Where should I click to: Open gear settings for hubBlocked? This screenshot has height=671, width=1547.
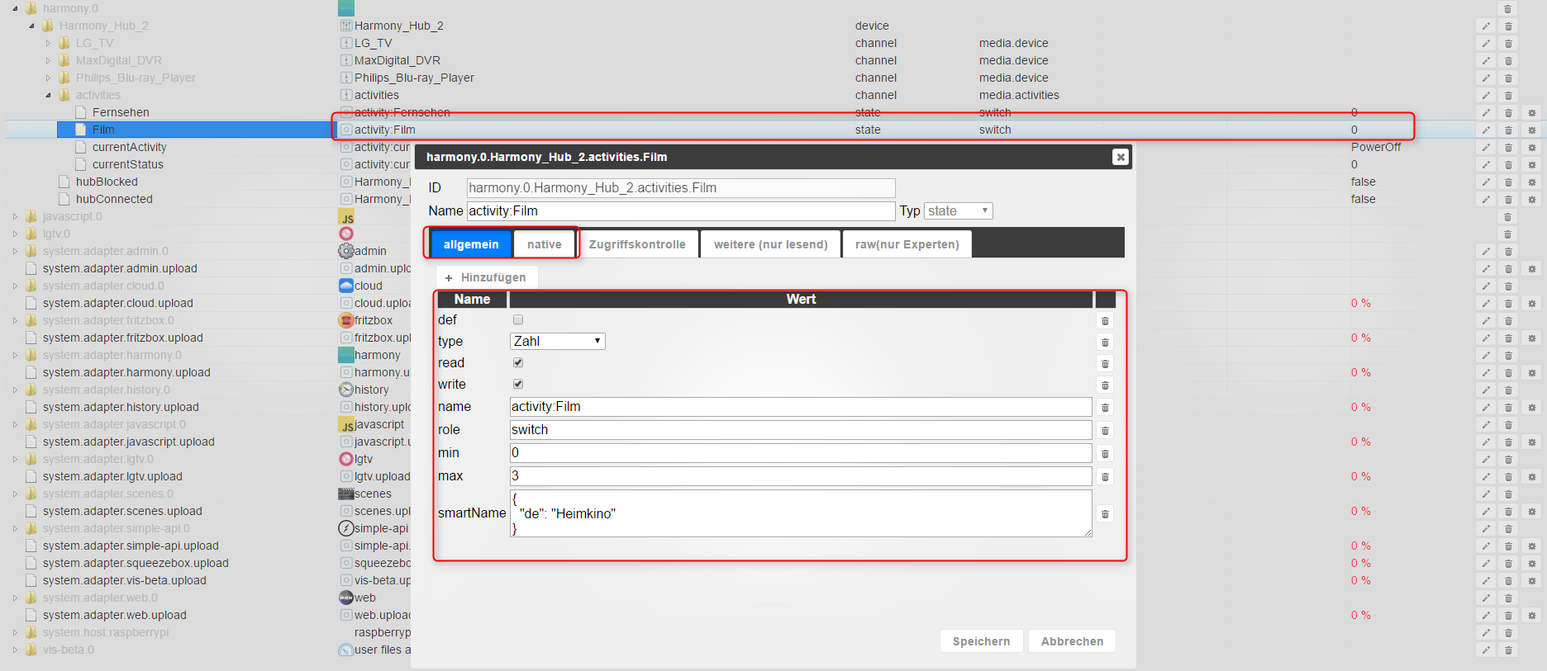[x=1531, y=182]
